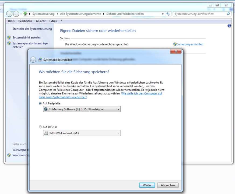Image resolution: width=235 pixels, height=194 pixels.
Task: Click shield icon beside Systemreparaturdatenträger erstellen
Action: point(9,43)
